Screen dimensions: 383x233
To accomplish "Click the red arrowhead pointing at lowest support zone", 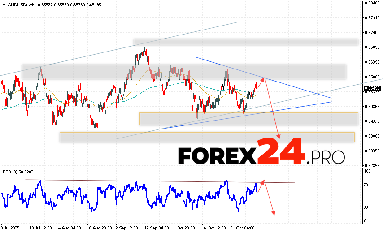I will point(279,137).
